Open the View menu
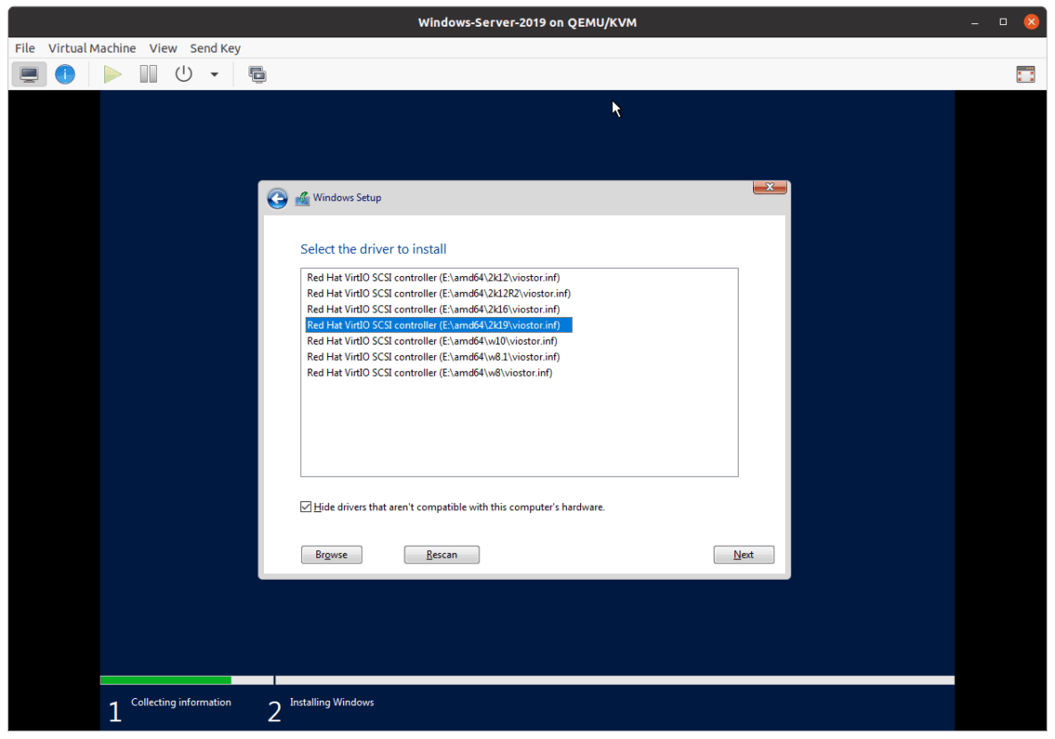Viewport: 1055px width, 739px height. point(163,48)
